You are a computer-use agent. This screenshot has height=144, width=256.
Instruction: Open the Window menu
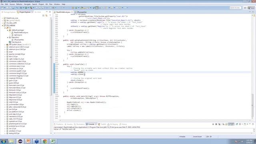point(57,4)
